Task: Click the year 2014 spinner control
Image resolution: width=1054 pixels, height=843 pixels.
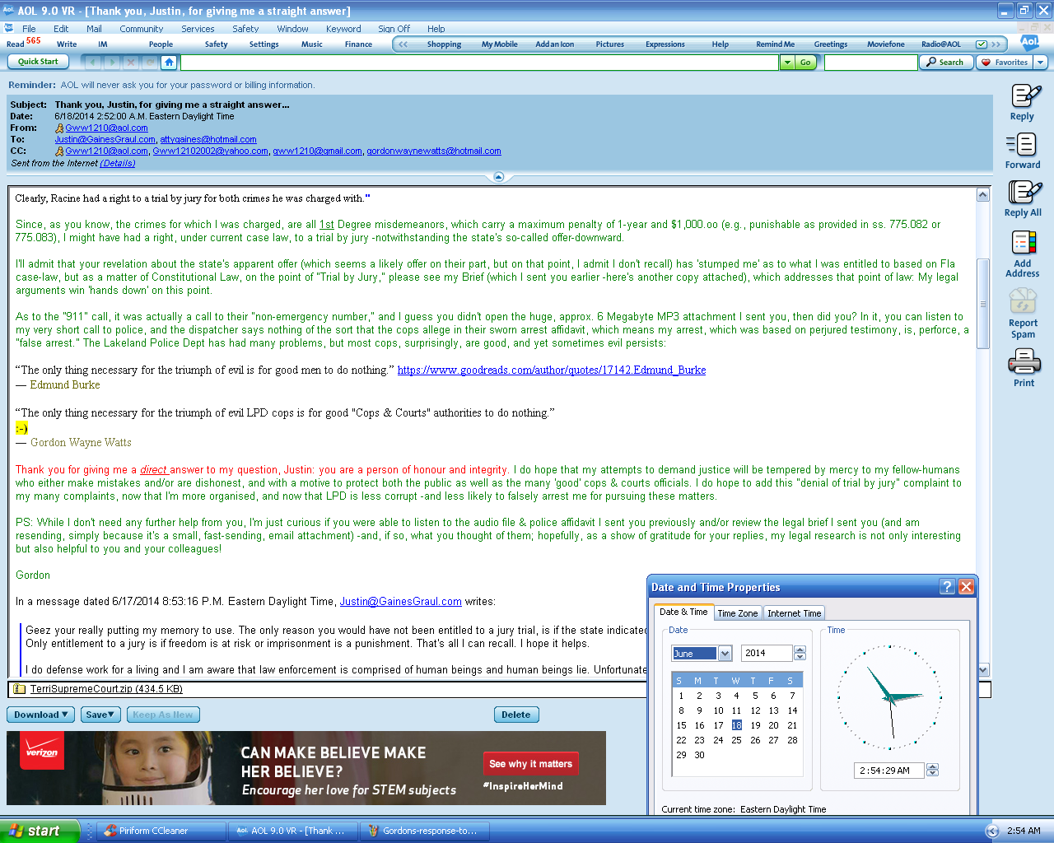Action: tap(800, 653)
